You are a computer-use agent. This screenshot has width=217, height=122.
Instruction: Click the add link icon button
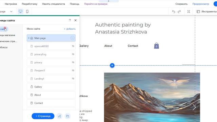pos(59,116)
